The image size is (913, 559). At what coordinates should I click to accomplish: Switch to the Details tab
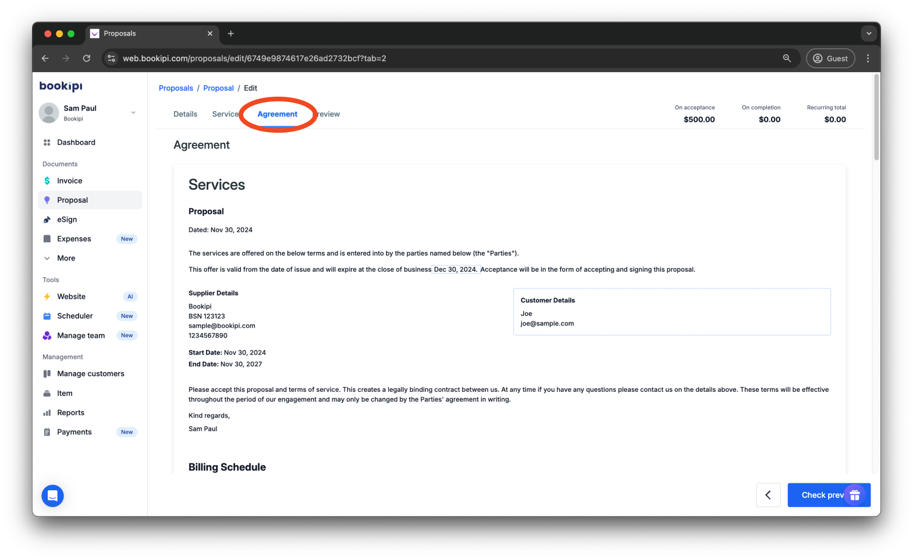tap(186, 114)
